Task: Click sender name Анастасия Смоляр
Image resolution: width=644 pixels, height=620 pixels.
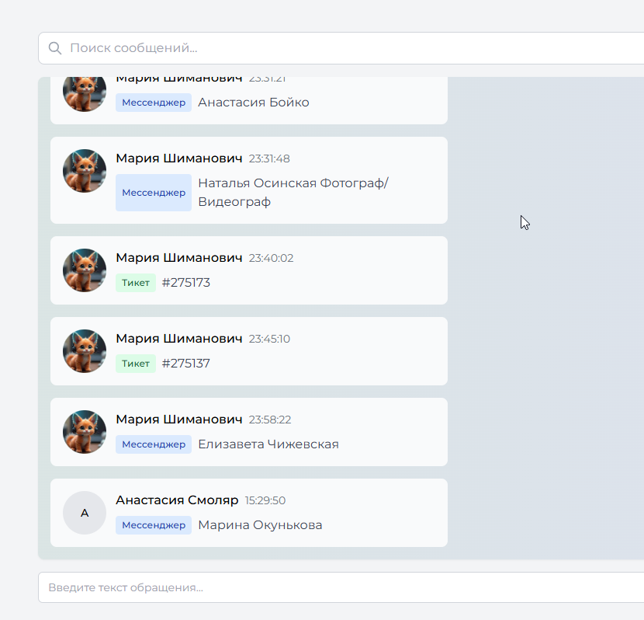Action: click(177, 500)
